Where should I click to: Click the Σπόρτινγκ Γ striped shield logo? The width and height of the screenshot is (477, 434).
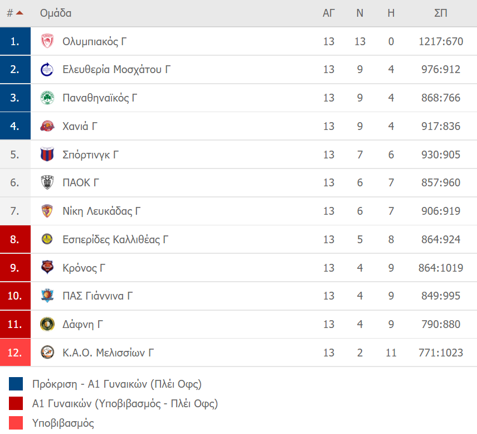tap(47, 154)
